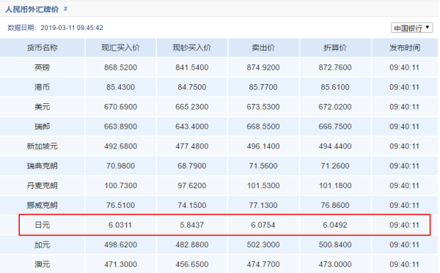Viewport: 440px width, 273px height.
Task: Click the 477.4800 value in 新加坡元 row
Action: pyautogui.click(x=192, y=146)
